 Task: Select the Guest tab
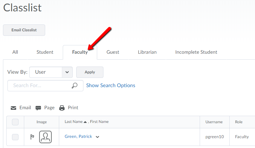click(113, 52)
